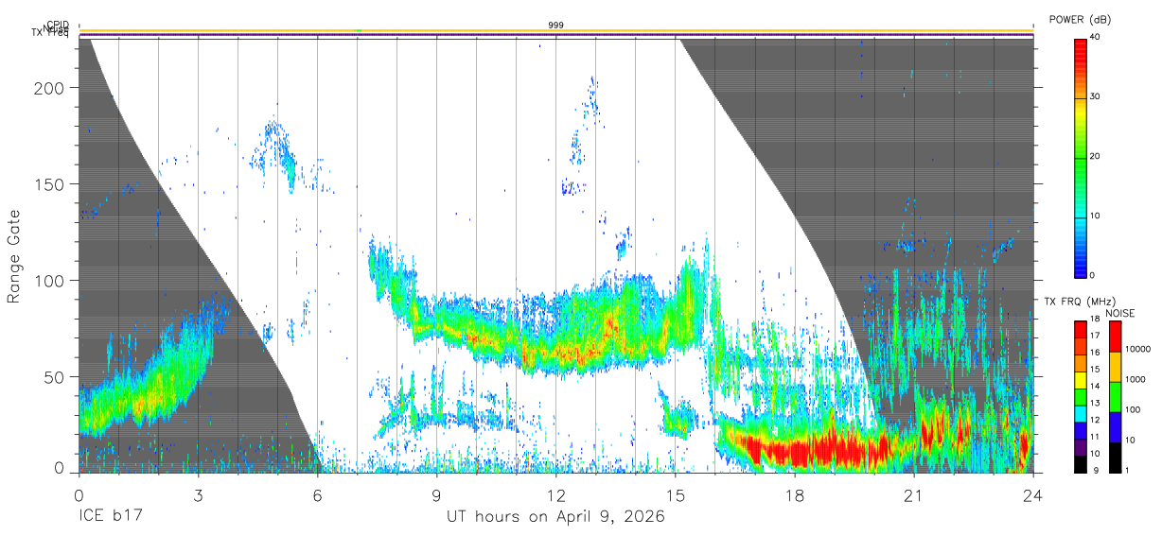1162x536 pixels.
Task: Click the purple TX frequency strip above the plot
Action: (555, 35)
